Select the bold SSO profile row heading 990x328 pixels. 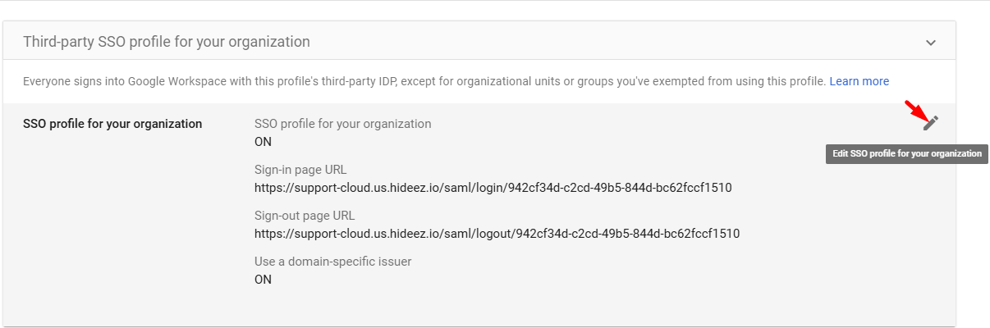(x=112, y=124)
